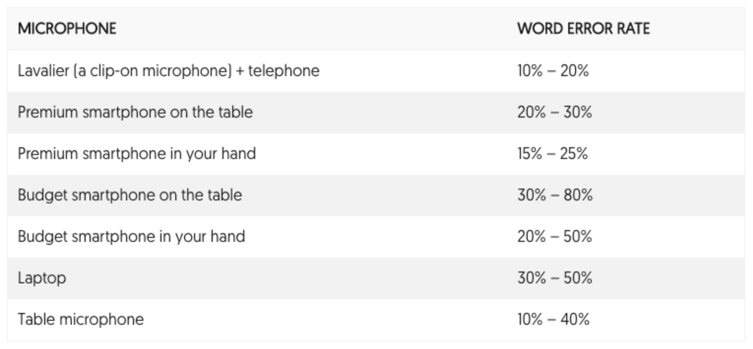The image size is (753, 349).
Task: Select the Table microphone row label
Action: [x=80, y=319]
